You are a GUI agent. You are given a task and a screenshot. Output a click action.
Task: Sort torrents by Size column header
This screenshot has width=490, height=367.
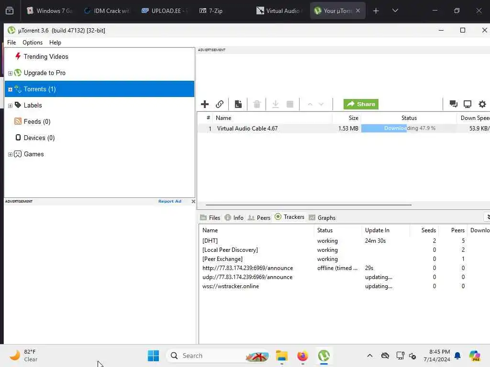346,118
